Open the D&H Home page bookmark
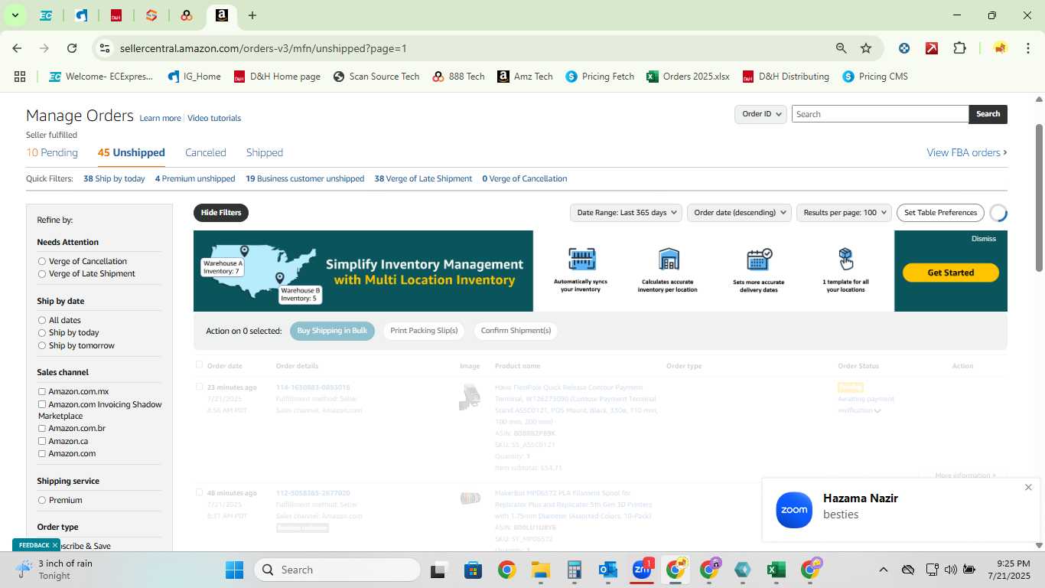 (277, 77)
